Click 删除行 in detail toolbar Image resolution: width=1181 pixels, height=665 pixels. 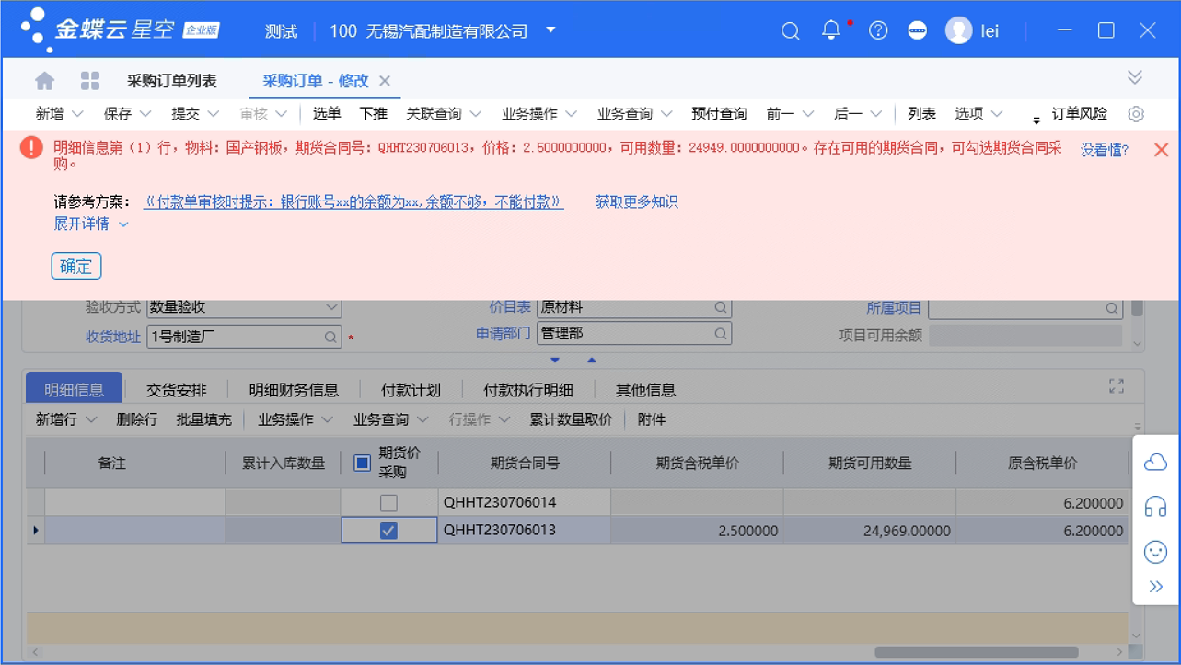point(137,419)
